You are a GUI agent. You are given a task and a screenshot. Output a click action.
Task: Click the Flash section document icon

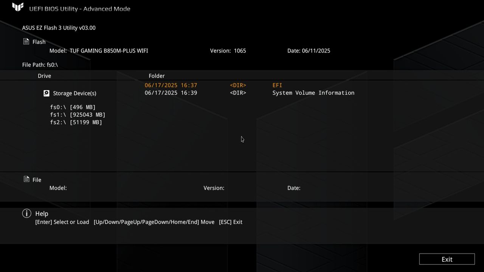pyautogui.click(x=26, y=41)
